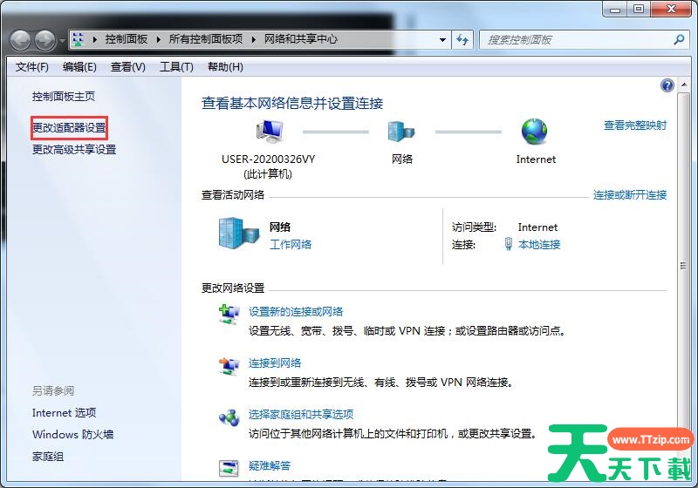Open help with the blue question icon
This screenshot has height=488, width=698.
tap(667, 85)
